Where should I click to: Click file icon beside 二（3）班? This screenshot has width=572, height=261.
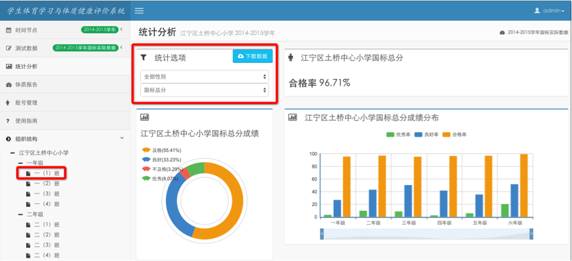pyautogui.click(x=28, y=245)
